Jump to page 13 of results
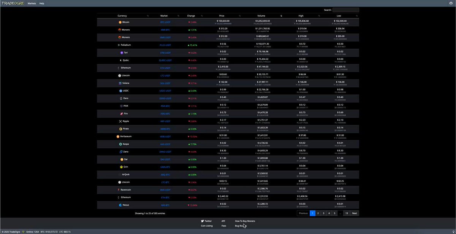The image size is (456, 234). point(347,213)
